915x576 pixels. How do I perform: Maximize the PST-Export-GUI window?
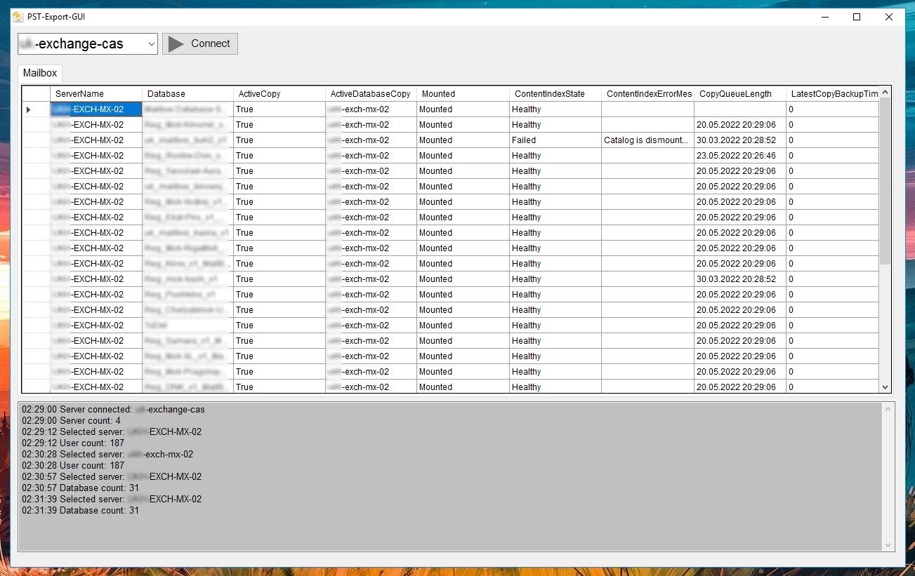tap(857, 17)
